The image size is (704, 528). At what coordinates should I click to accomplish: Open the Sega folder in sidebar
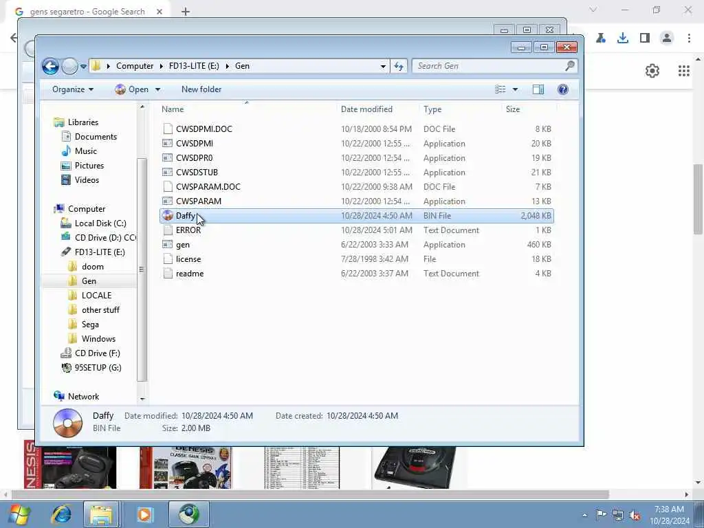(x=90, y=324)
